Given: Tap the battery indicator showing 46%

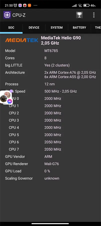Looking at the screenshot, I should click(x=90, y=6).
